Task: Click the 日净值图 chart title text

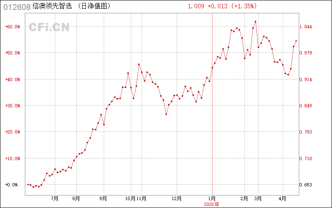Action: [94, 6]
